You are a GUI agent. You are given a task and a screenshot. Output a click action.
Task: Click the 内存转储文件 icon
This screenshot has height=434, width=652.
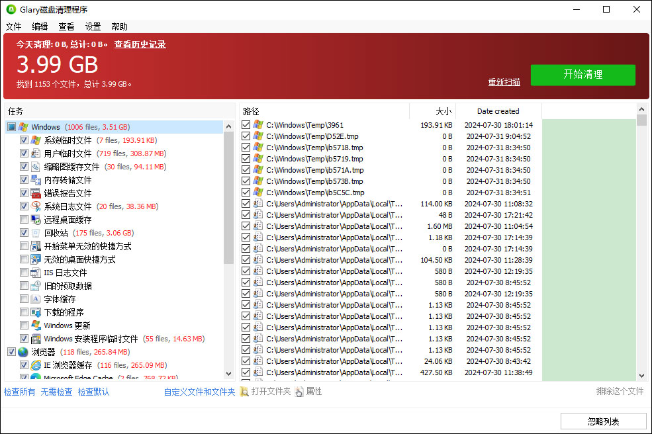click(36, 180)
